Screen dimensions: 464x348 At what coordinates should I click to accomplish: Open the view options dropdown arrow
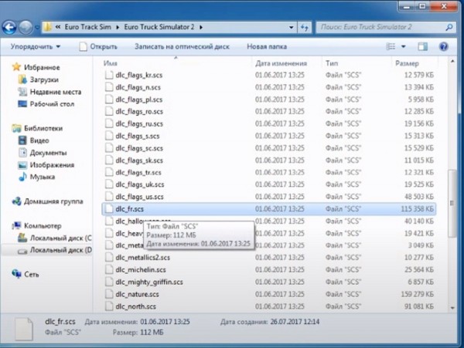pos(404,46)
